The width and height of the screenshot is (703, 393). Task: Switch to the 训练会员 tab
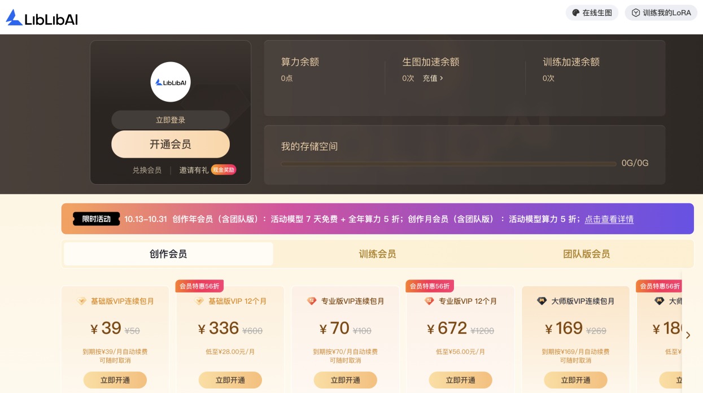pos(377,254)
